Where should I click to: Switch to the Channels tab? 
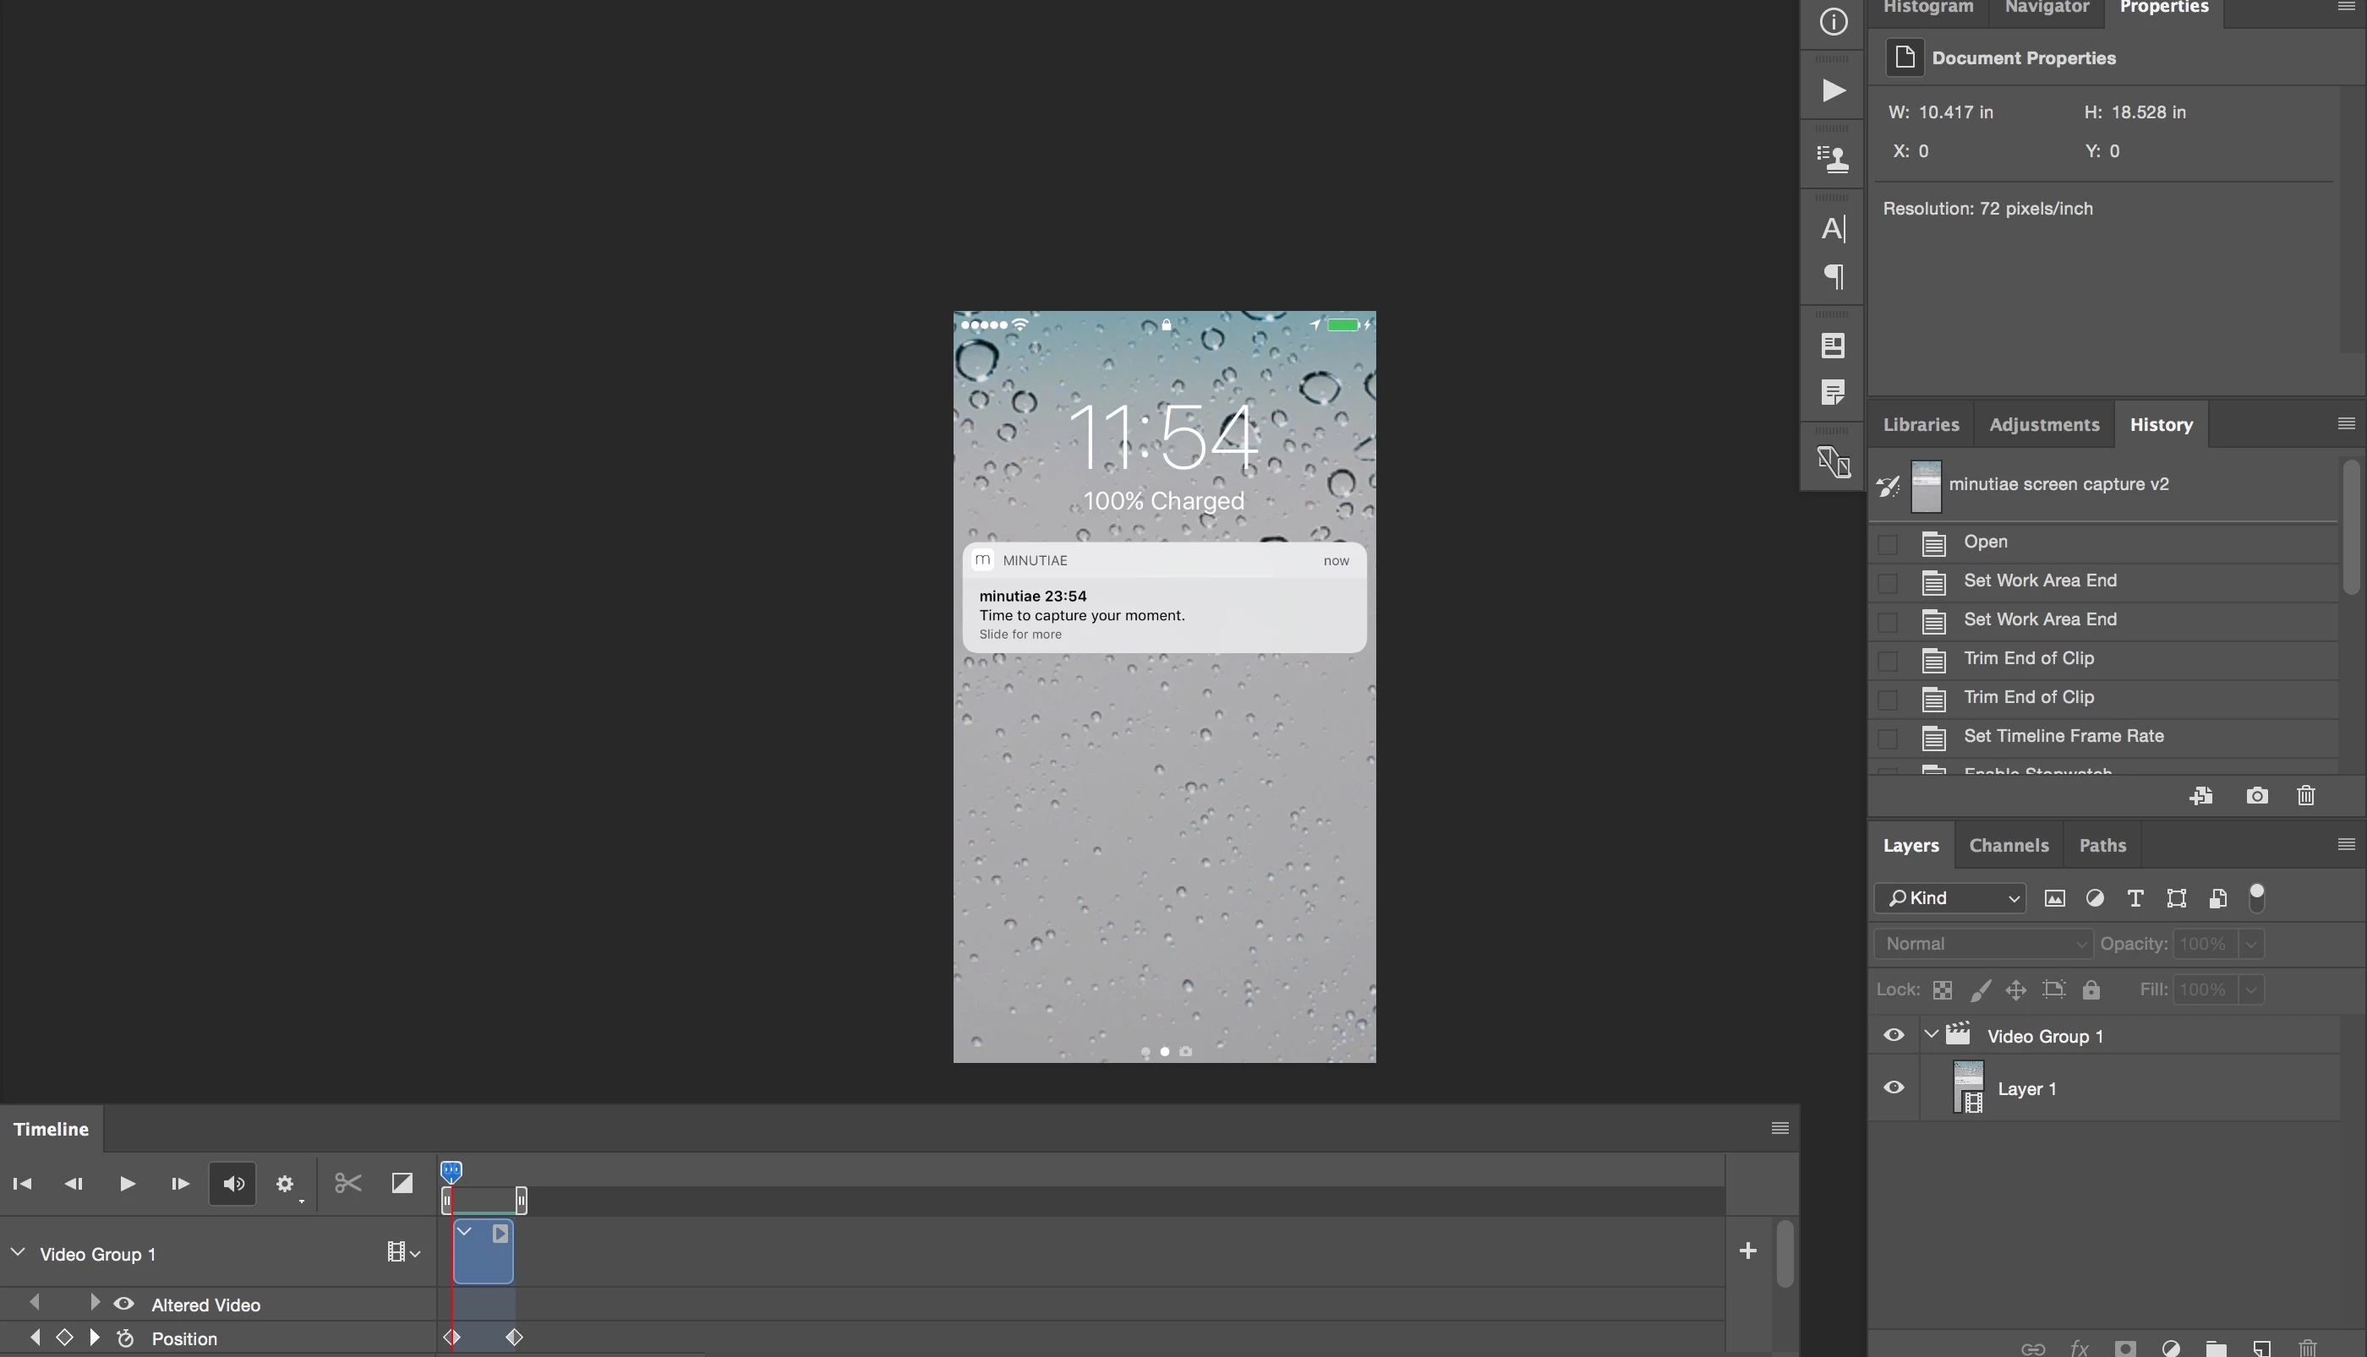point(2008,845)
